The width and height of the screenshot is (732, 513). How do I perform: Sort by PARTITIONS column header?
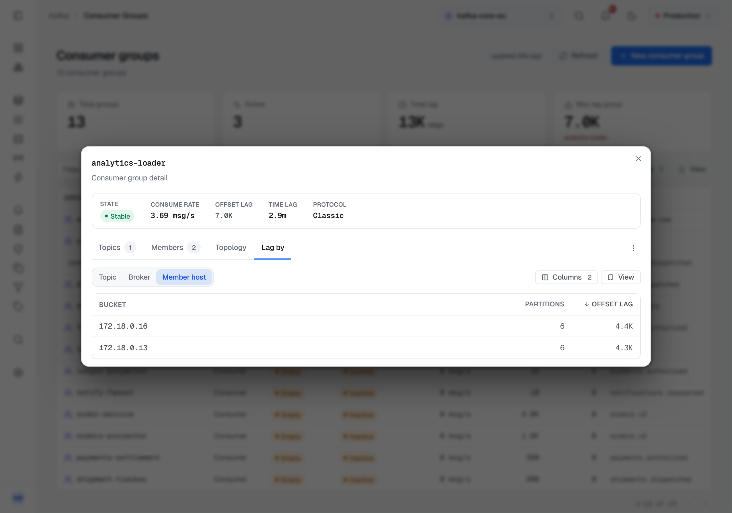click(x=544, y=304)
